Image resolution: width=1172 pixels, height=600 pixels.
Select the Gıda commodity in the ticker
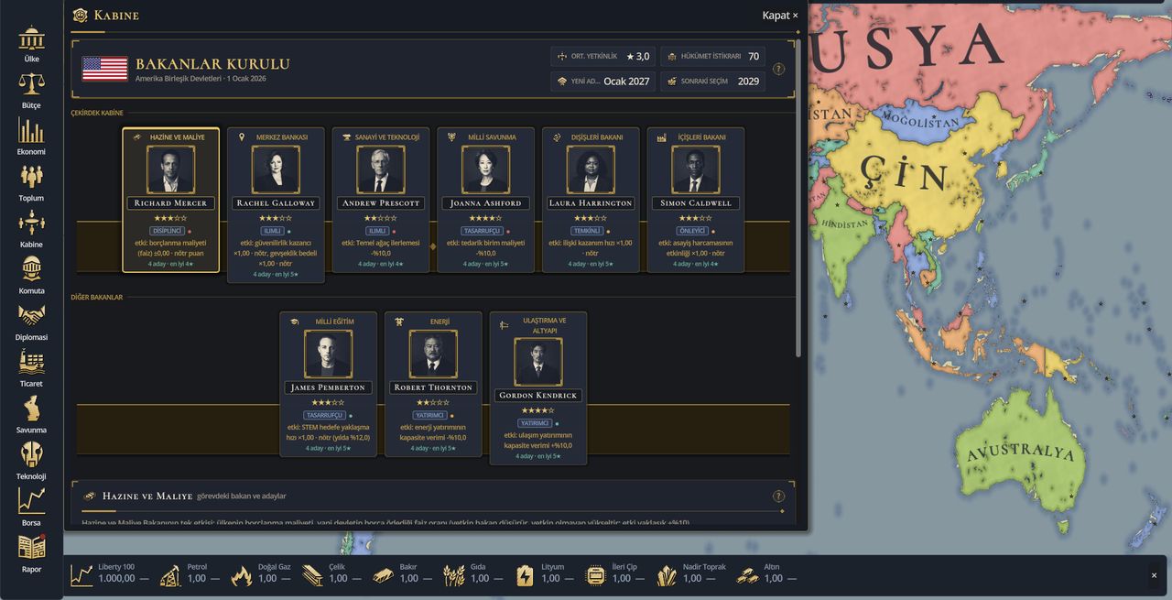click(x=472, y=574)
